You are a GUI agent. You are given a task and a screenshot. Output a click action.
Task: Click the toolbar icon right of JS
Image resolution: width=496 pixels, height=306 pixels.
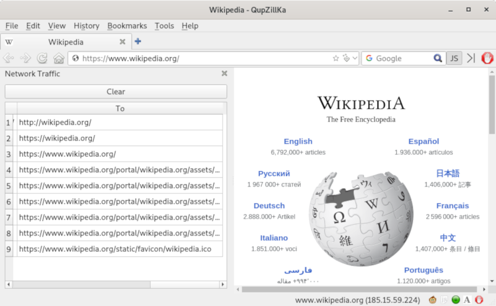point(471,58)
